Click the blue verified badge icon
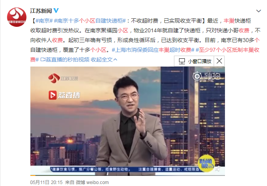267x186 pixels. click(56, 11)
